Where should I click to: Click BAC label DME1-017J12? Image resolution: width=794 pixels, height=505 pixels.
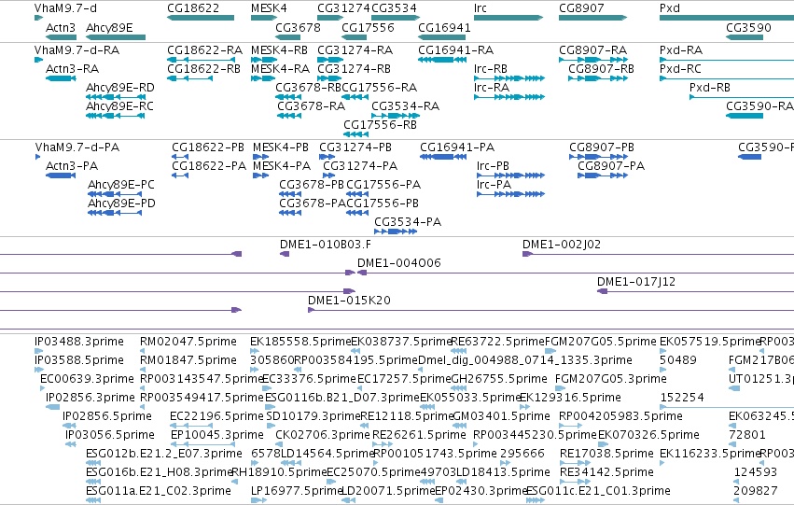pyautogui.click(x=636, y=282)
